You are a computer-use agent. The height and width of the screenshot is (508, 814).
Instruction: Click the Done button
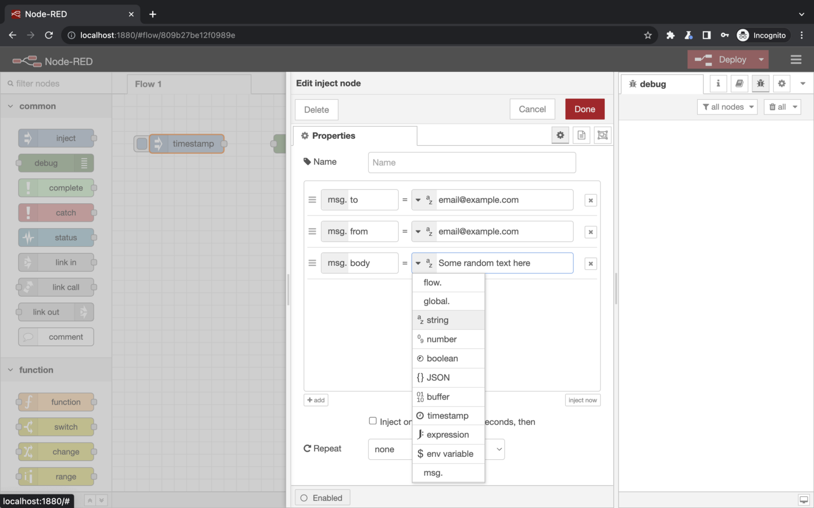tap(584, 109)
